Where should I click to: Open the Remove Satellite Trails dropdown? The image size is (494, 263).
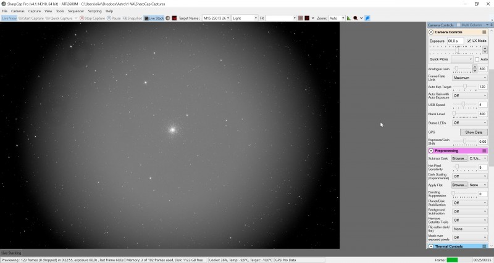coord(470,221)
